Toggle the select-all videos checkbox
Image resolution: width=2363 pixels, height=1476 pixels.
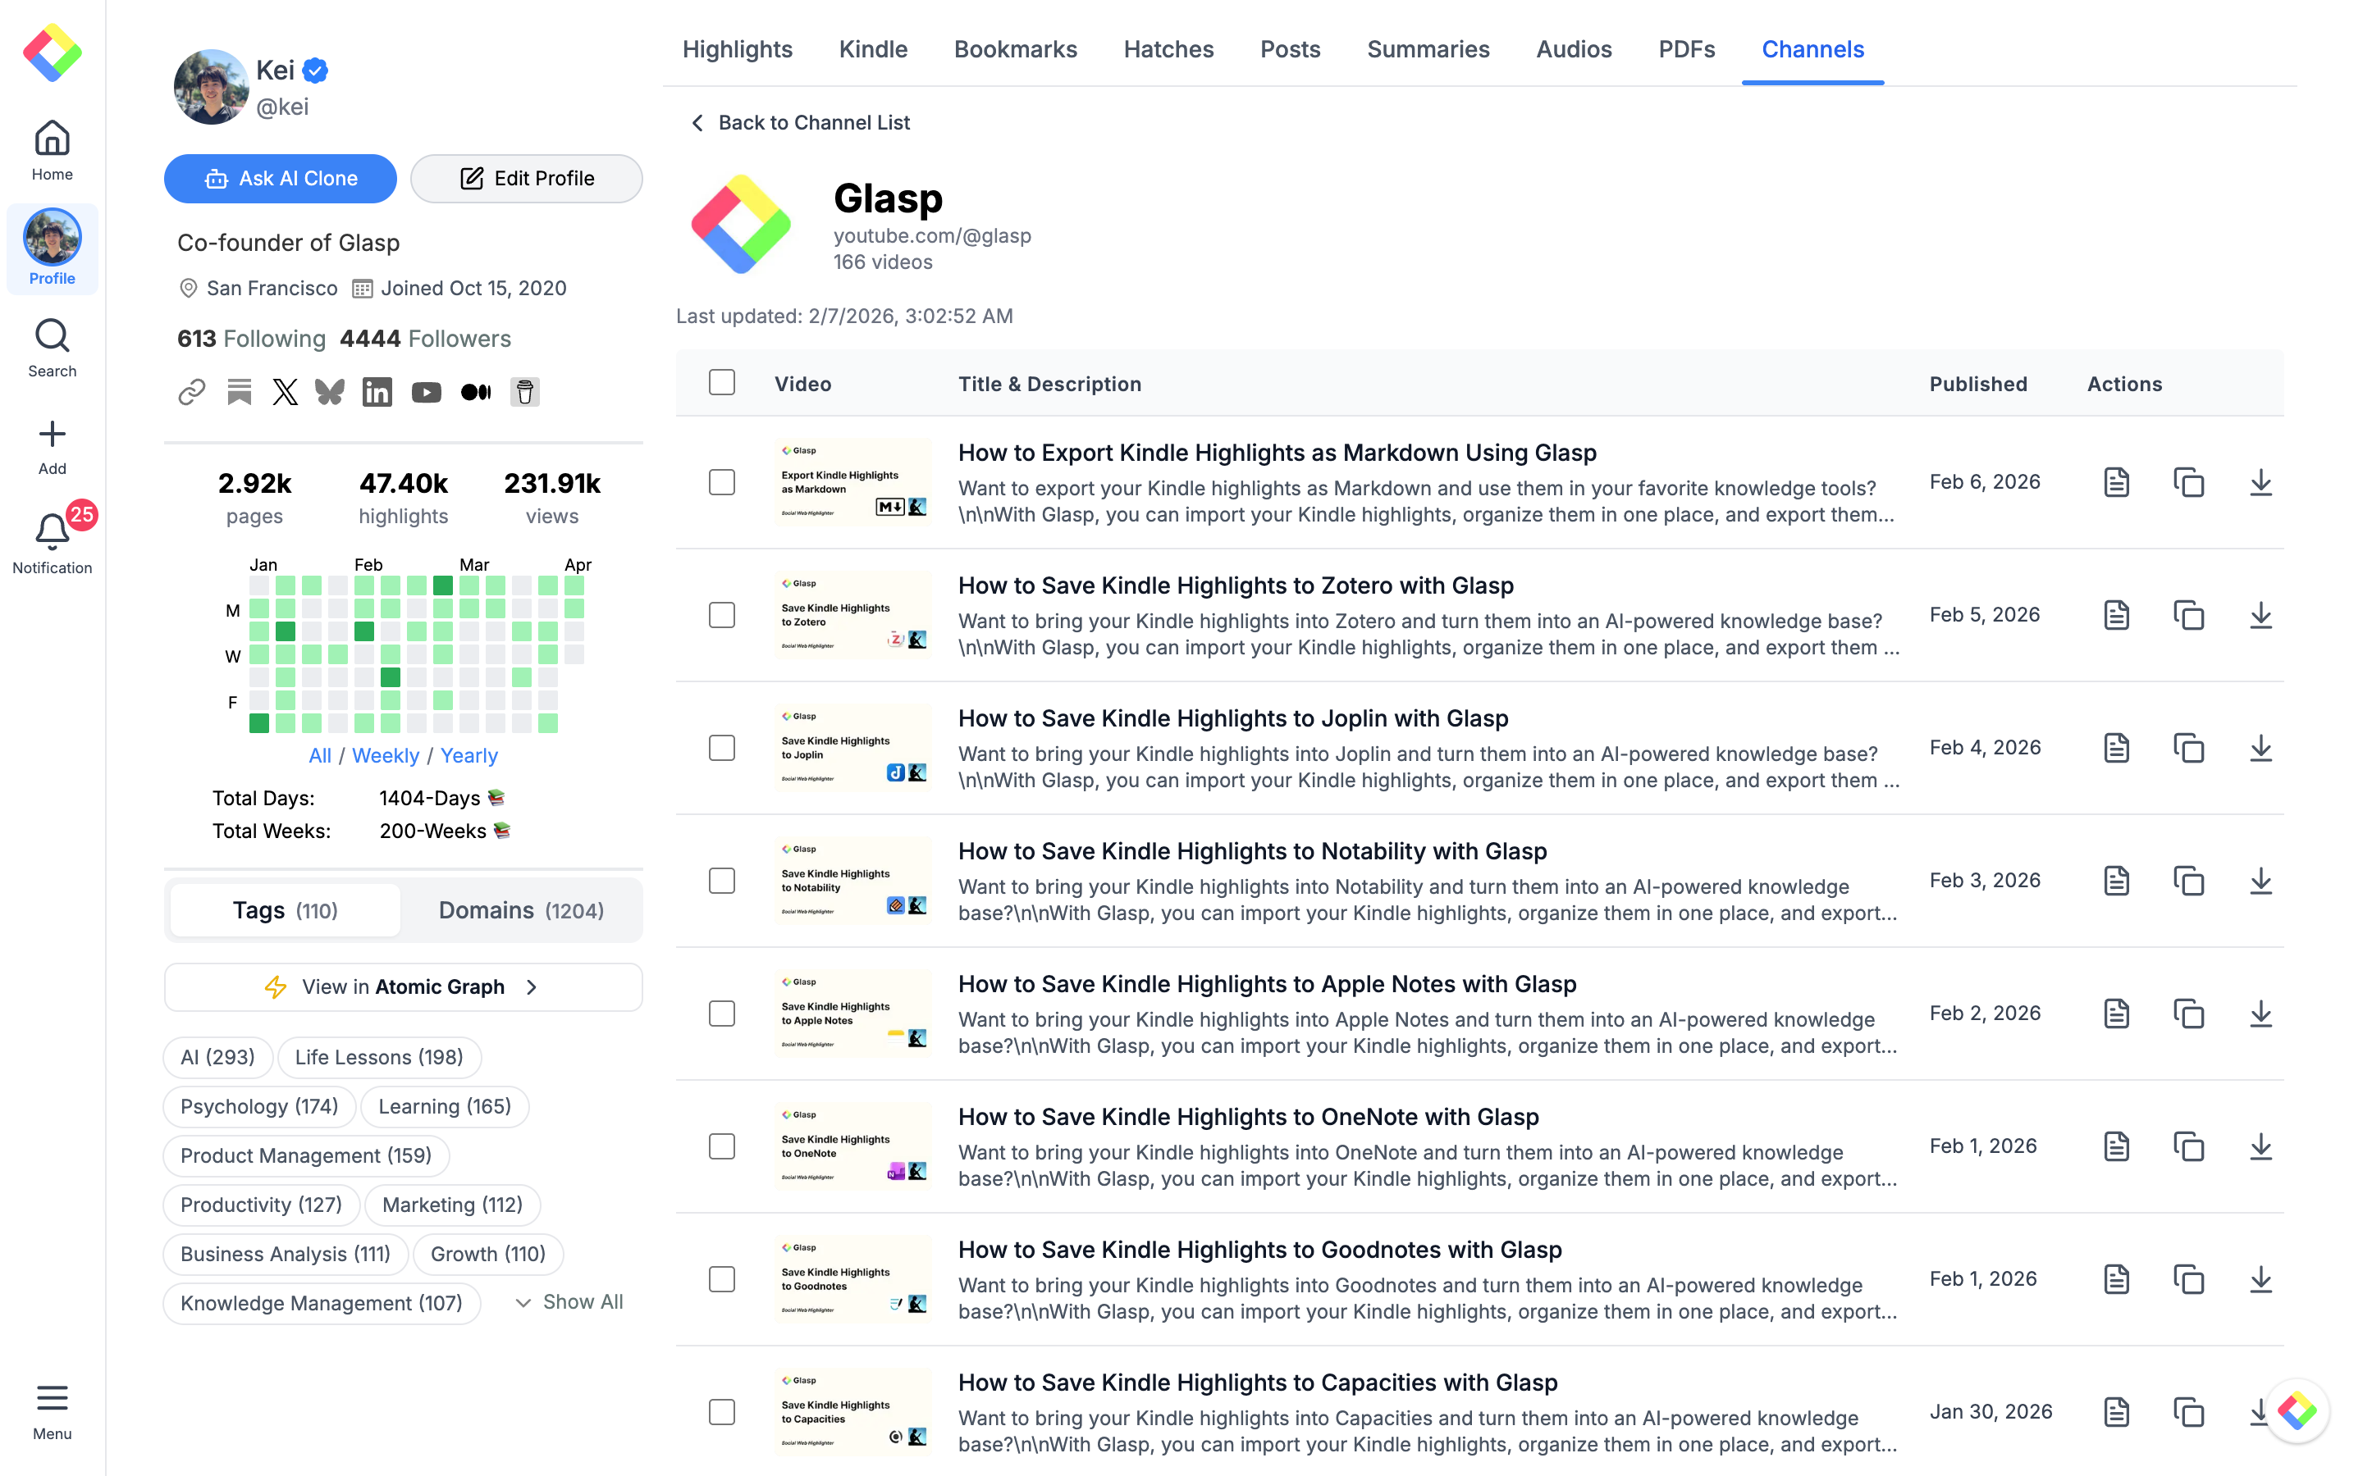tap(721, 383)
